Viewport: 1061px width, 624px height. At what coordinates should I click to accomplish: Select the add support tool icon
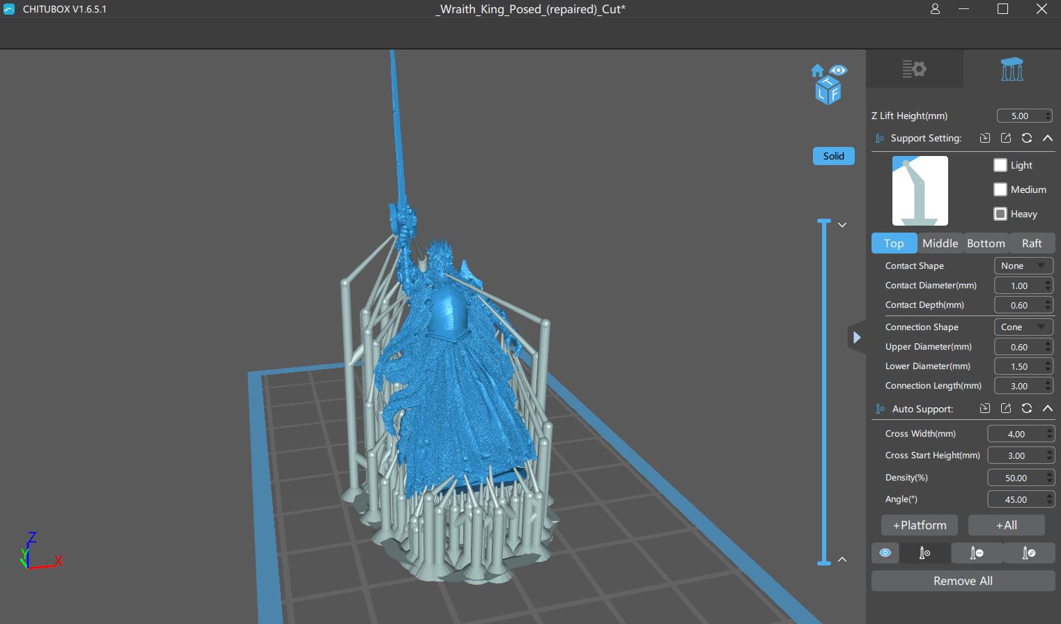pos(924,553)
